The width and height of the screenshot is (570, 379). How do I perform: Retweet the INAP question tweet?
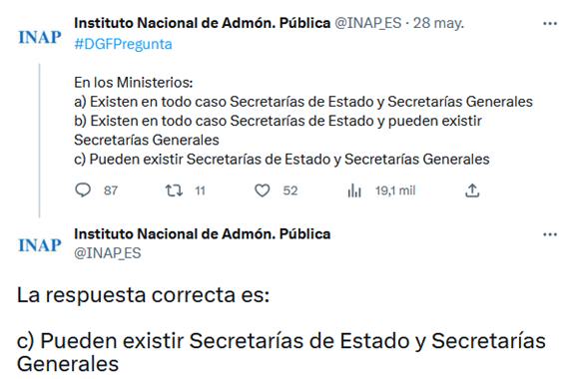(x=174, y=190)
